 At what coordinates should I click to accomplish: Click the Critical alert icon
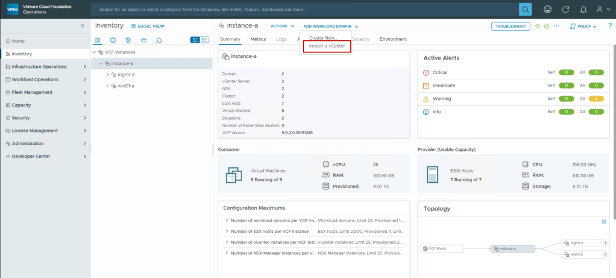426,73
